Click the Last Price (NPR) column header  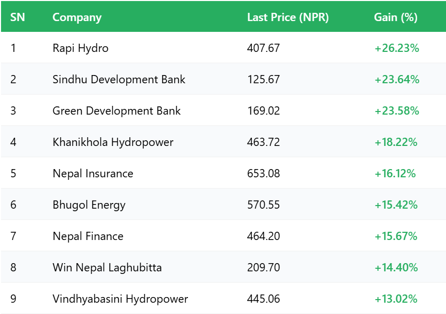tap(288, 17)
